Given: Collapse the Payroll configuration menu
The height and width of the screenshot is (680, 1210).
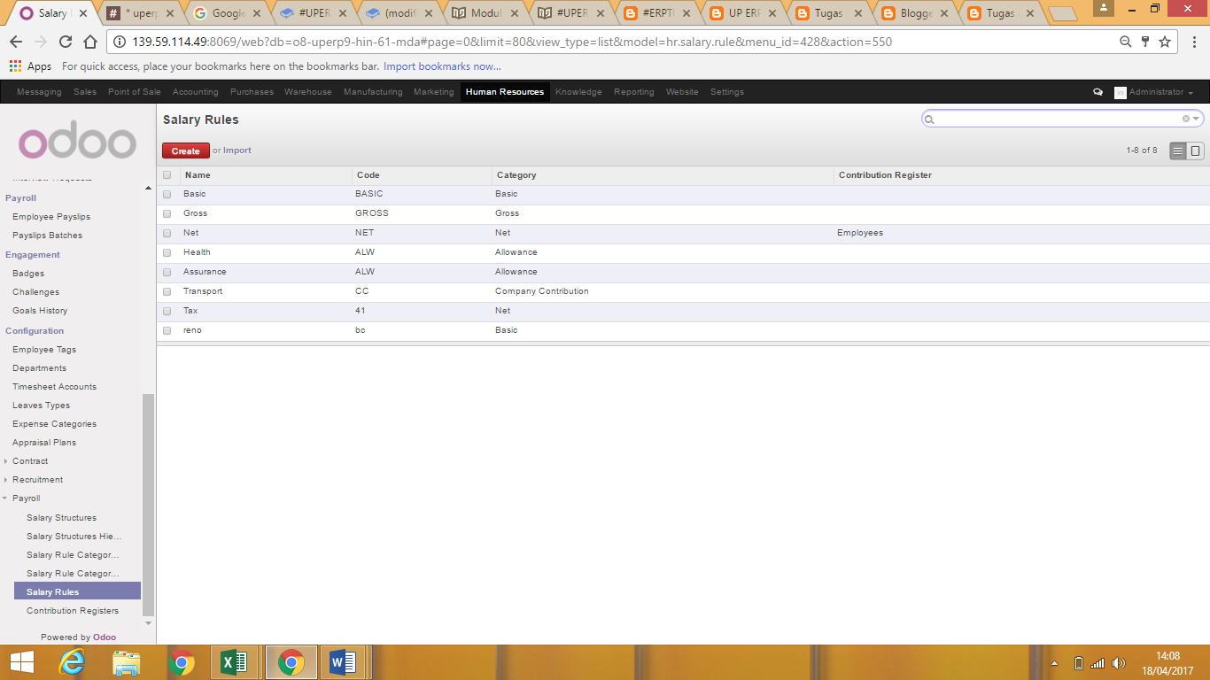Looking at the screenshot, I should 26,498.
